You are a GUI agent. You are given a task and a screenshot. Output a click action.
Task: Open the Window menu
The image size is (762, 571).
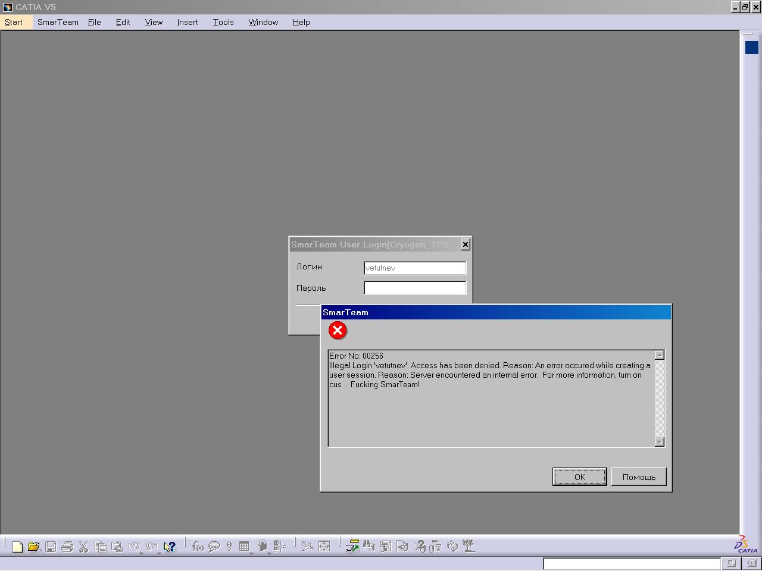tap(263, 22)
